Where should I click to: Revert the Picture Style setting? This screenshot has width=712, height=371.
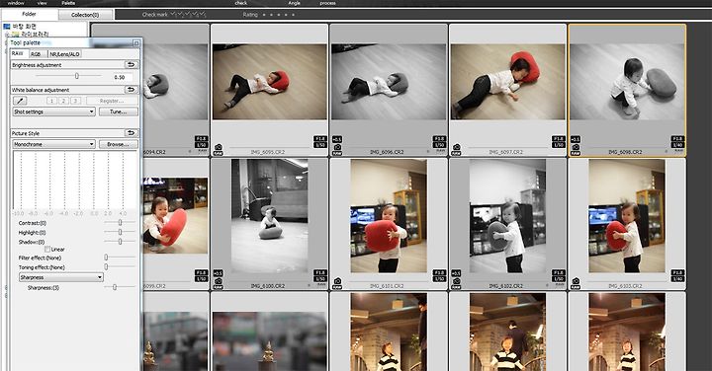(x=132, y=133)
